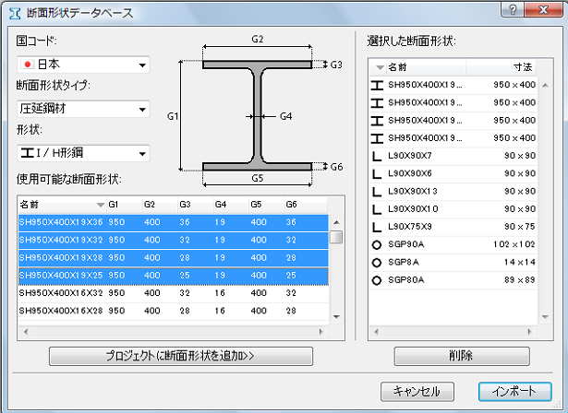Click the dialog title bar I-beam icon
568x413 pixels.
click(15, 14)
